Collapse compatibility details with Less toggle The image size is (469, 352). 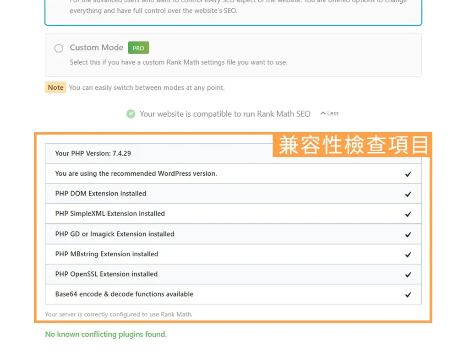pos(329,114)
